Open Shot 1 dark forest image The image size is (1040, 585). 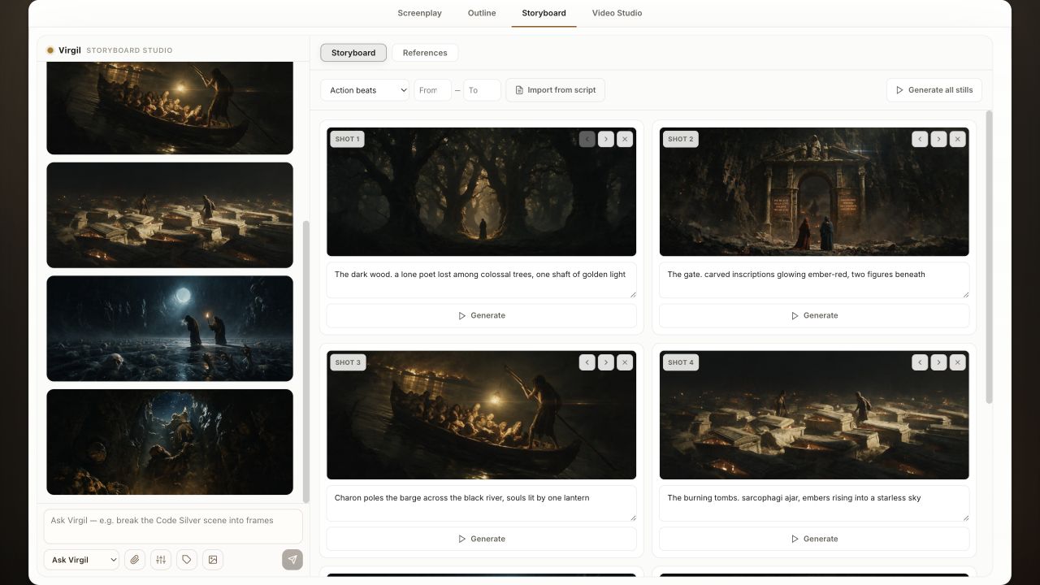(x=481, y=192)
